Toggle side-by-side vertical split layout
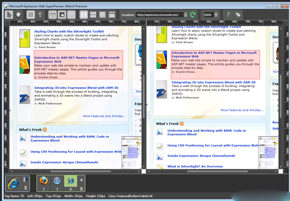Screen dimensions: 290x201 click(84, 15)
